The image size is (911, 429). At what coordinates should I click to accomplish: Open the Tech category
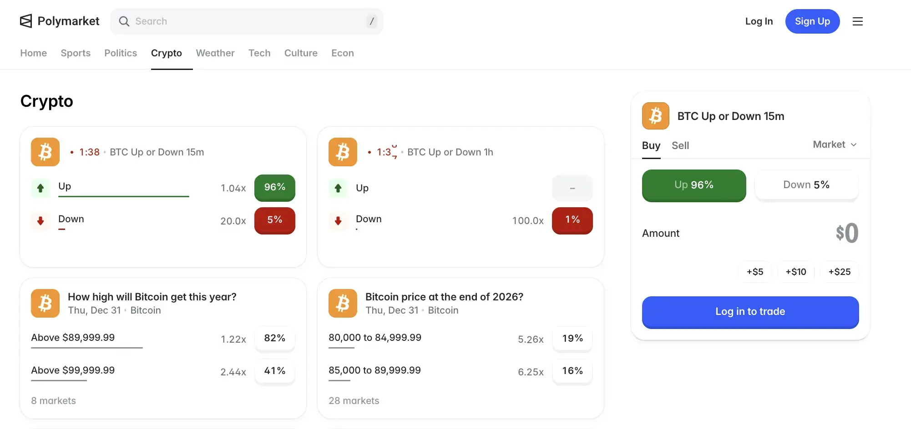[259, 53]
